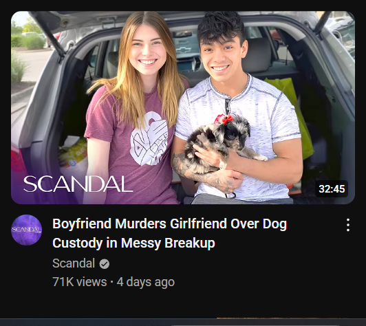Click 'Custody in Messy Breakup' title line
The image size is (366, 326).
tap(133, 243)
